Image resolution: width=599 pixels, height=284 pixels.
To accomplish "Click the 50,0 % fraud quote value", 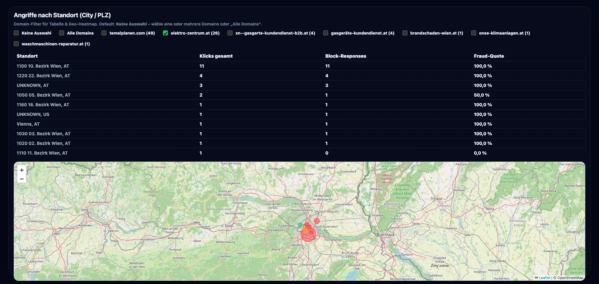I will (481, 95).
